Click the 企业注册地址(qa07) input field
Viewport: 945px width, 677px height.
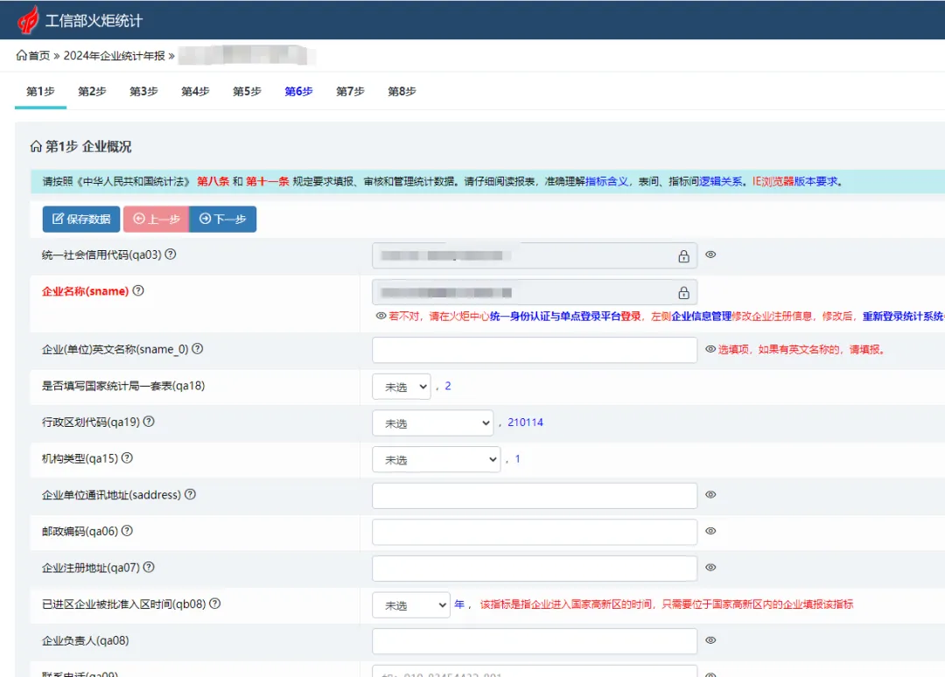[535, 569]
